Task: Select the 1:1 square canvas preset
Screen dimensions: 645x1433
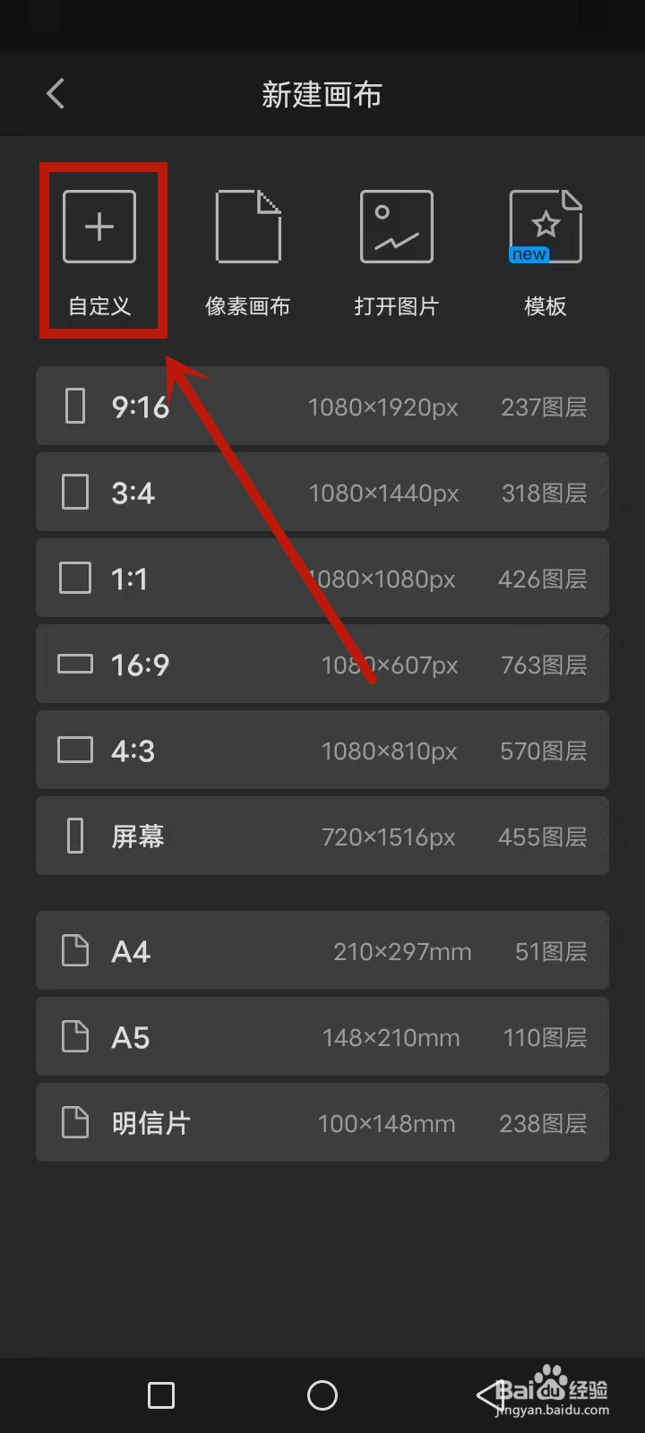Action: [322, 578]
